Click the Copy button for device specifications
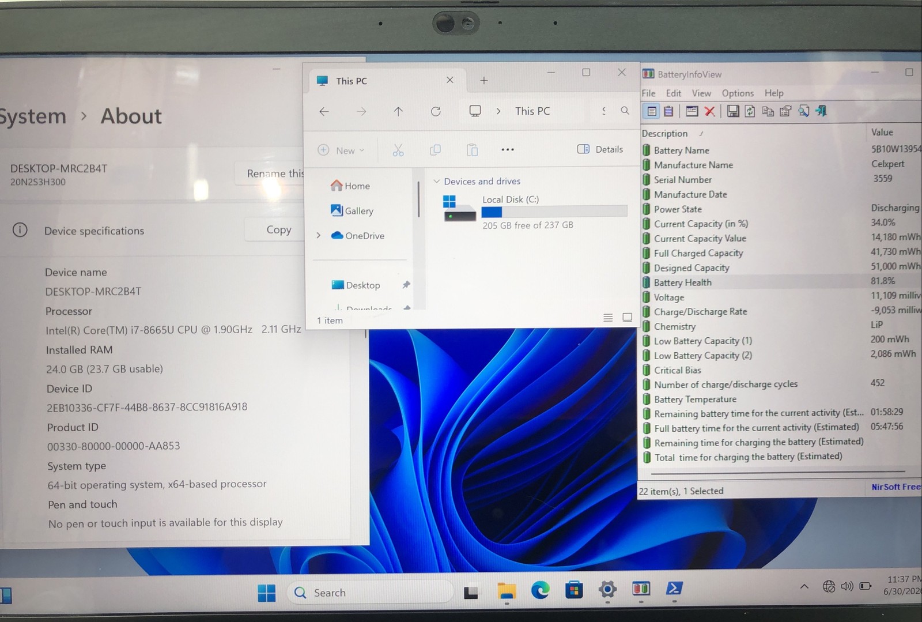The width and height of the screenshot is (922, 622). (279, 229)
